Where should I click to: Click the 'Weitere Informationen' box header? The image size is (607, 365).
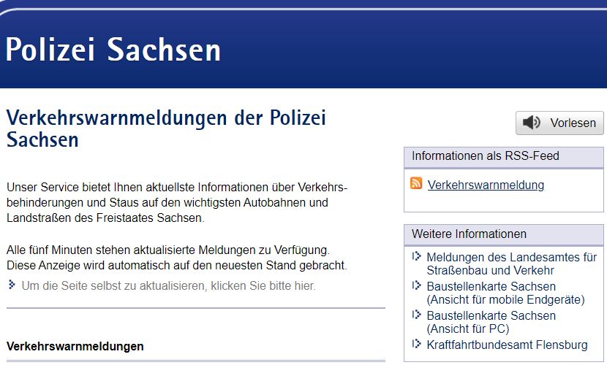[504, 234]
